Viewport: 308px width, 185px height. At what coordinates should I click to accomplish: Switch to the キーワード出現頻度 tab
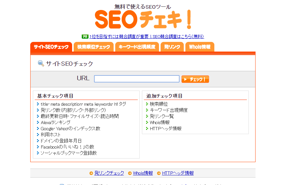[137, 47]
